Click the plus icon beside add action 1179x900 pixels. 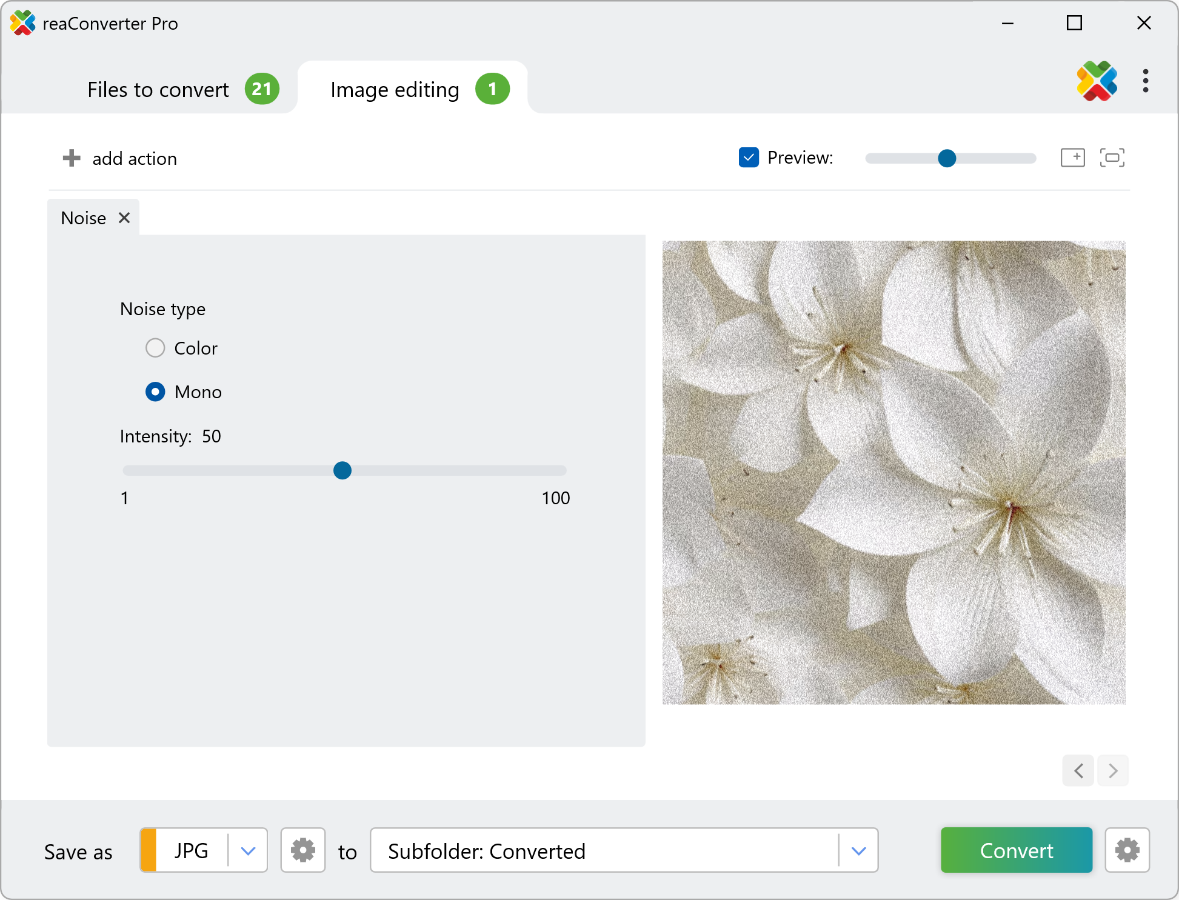72,158
